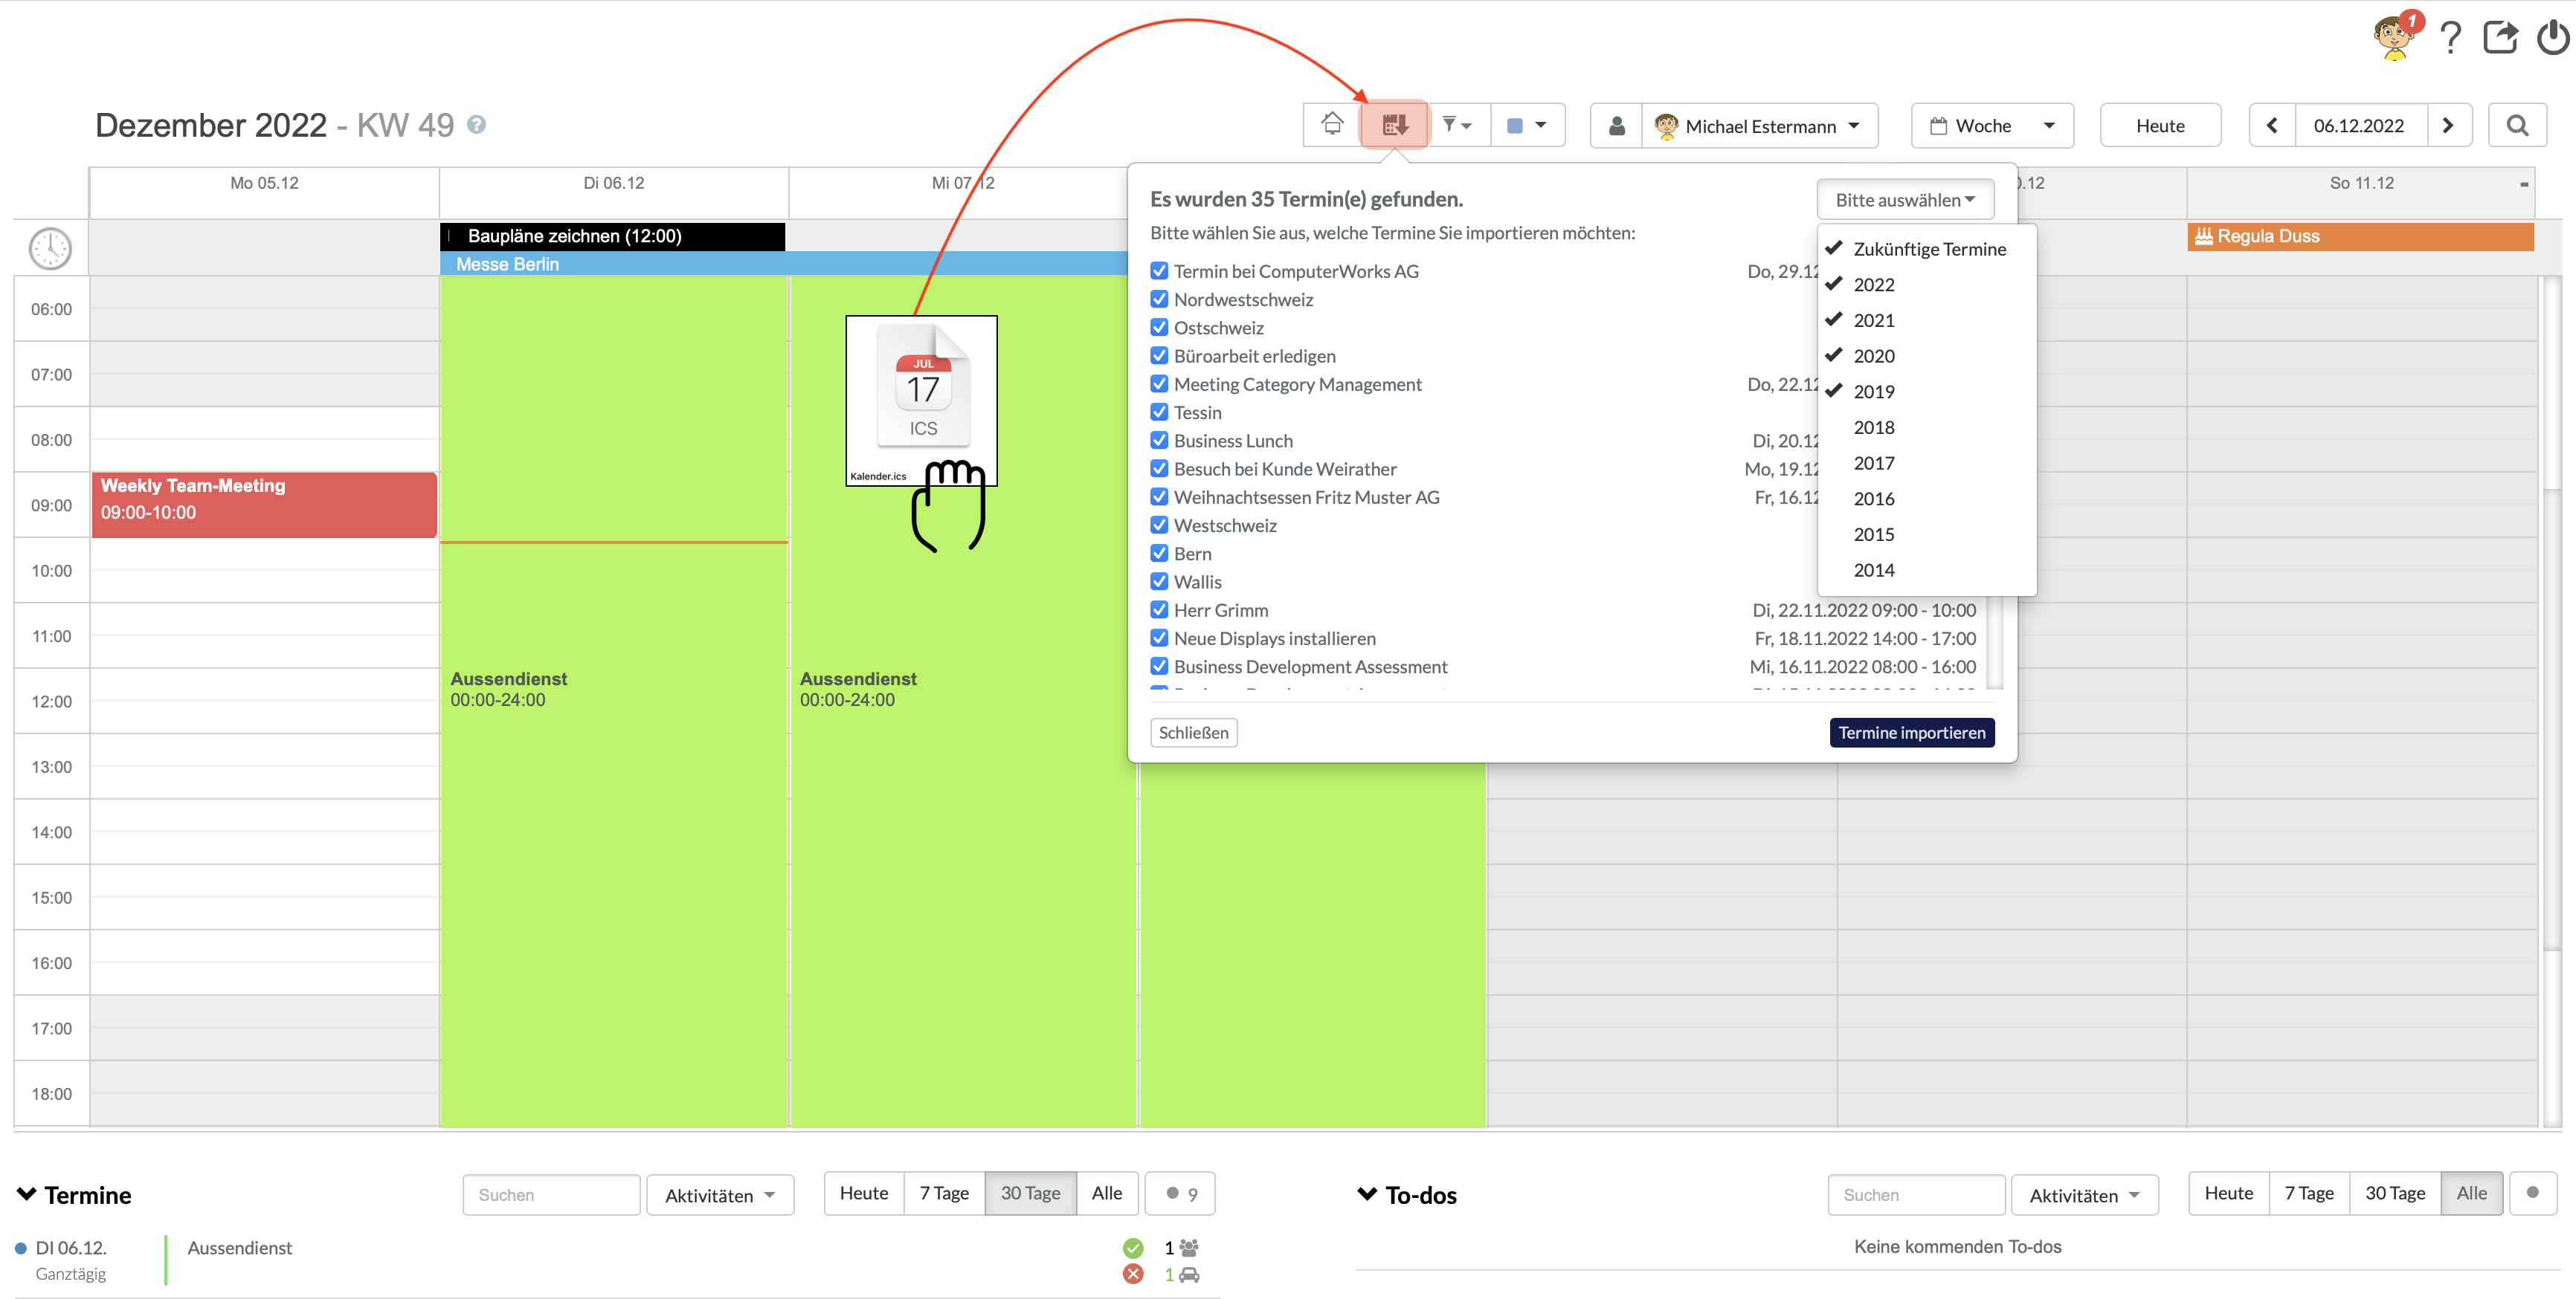This screenshot has height=1299, width=2576.
Task: Toggle the Herr Grimm appointment checkbox
Action: (1159, 609)
